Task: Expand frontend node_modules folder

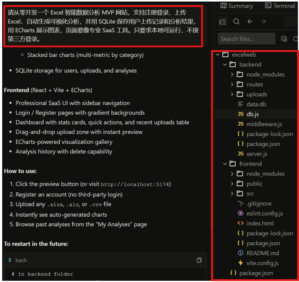Action: (232, 174)
